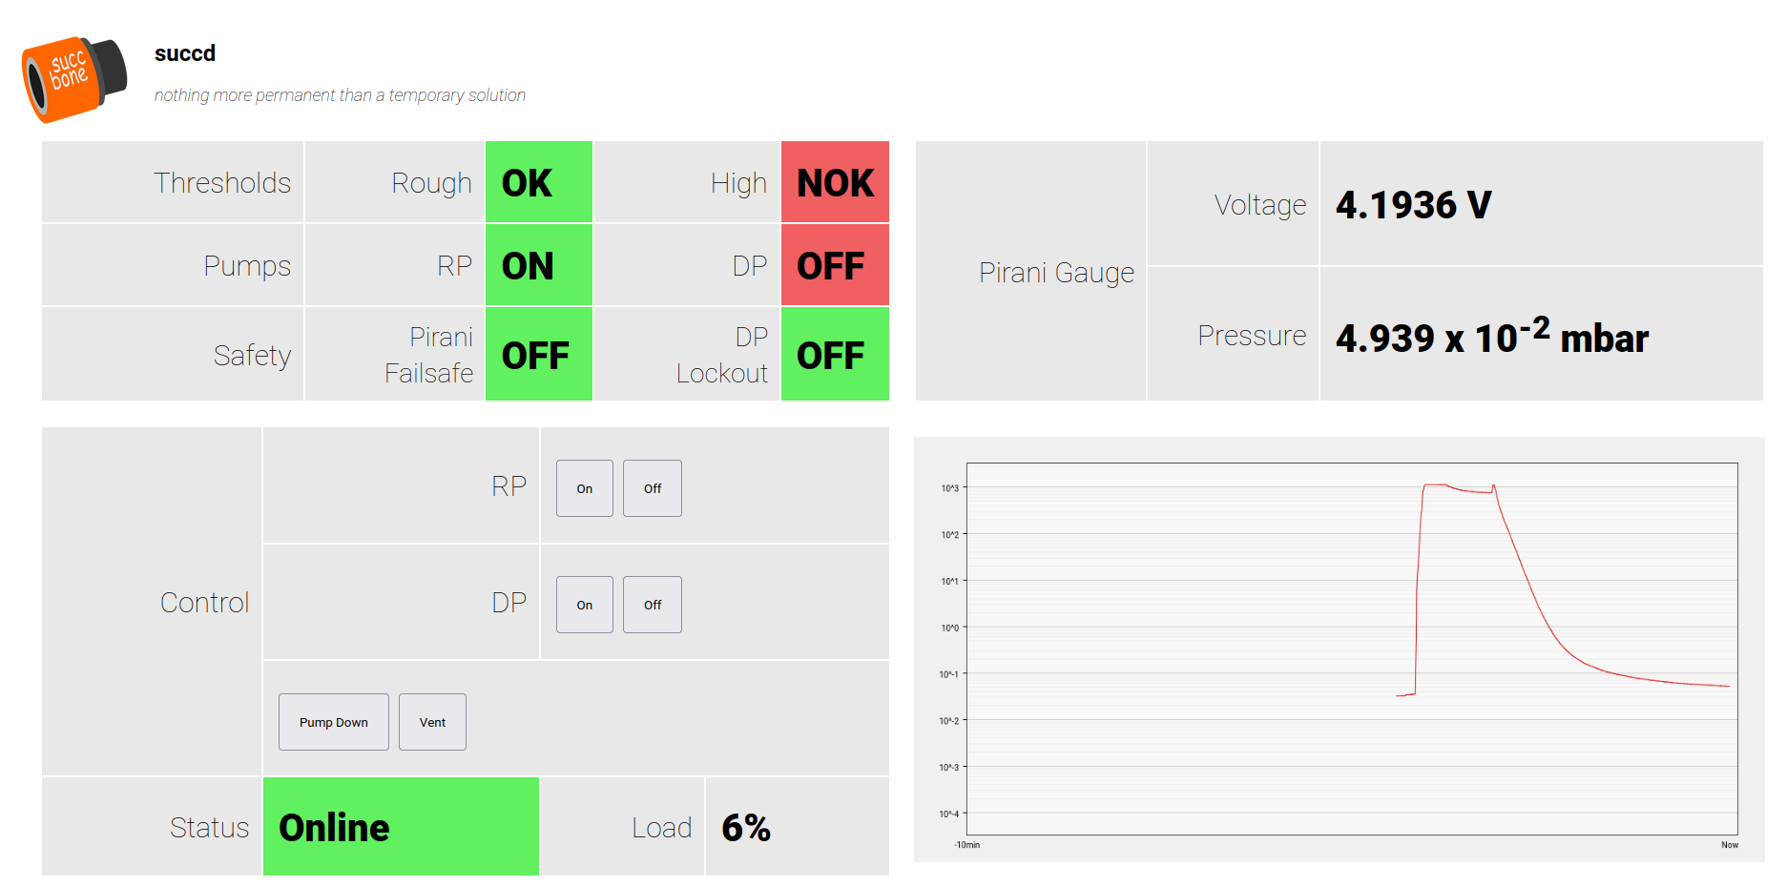Click the DP Lockout OFF indicator
This screenshot has height=886, width=1786.
[x=835, y=355]
